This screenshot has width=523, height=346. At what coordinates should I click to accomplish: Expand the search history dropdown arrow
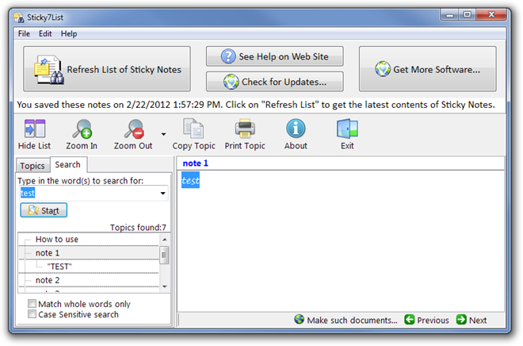pos(162,193)
